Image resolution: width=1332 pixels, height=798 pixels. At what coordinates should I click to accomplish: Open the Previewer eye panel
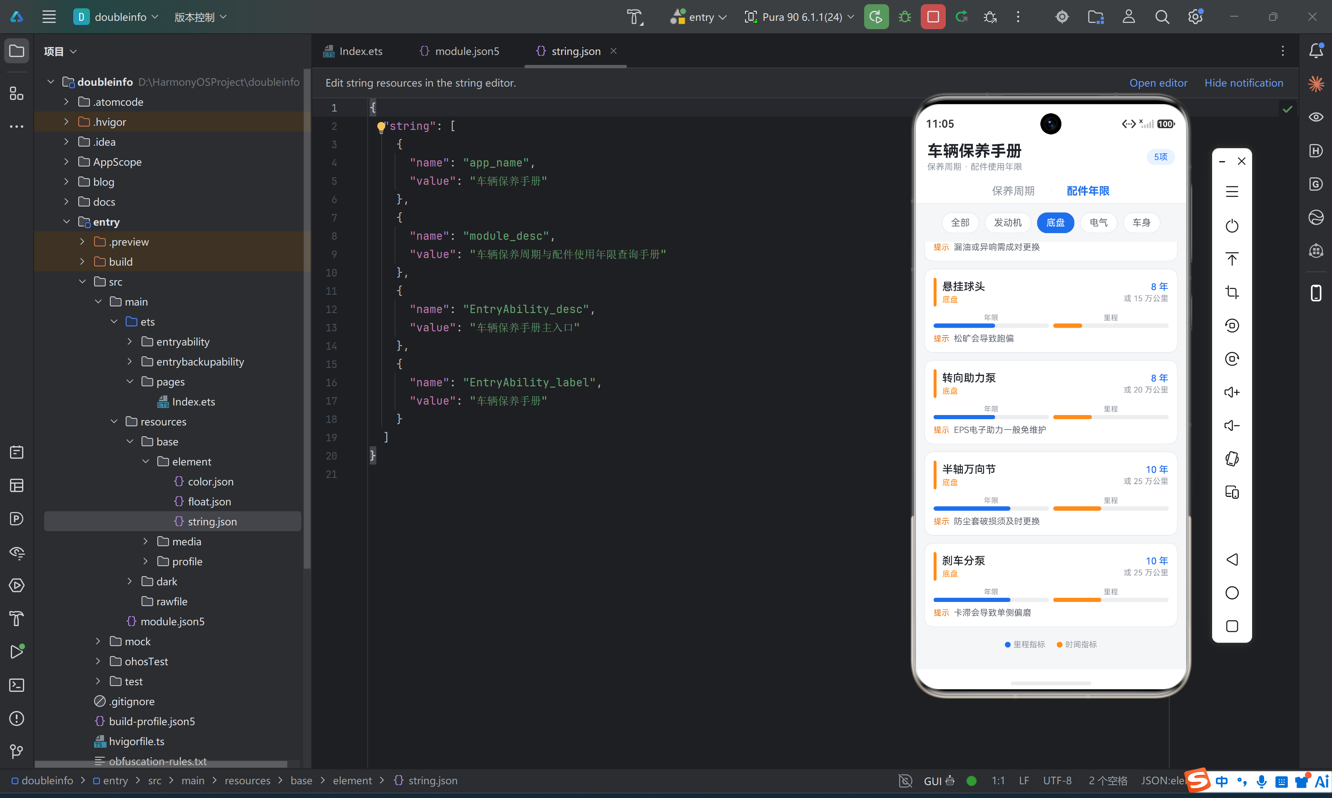click(x=1316, y=117)
